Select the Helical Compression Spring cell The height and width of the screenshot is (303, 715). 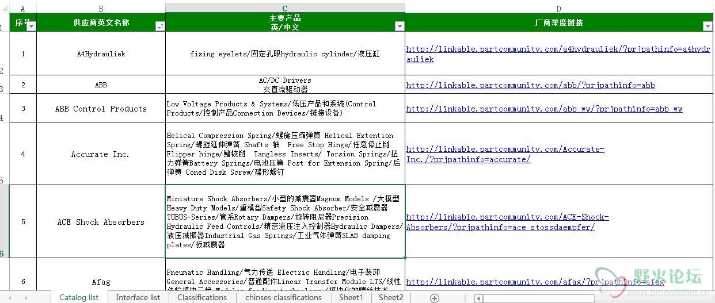(x=285, y=154)
